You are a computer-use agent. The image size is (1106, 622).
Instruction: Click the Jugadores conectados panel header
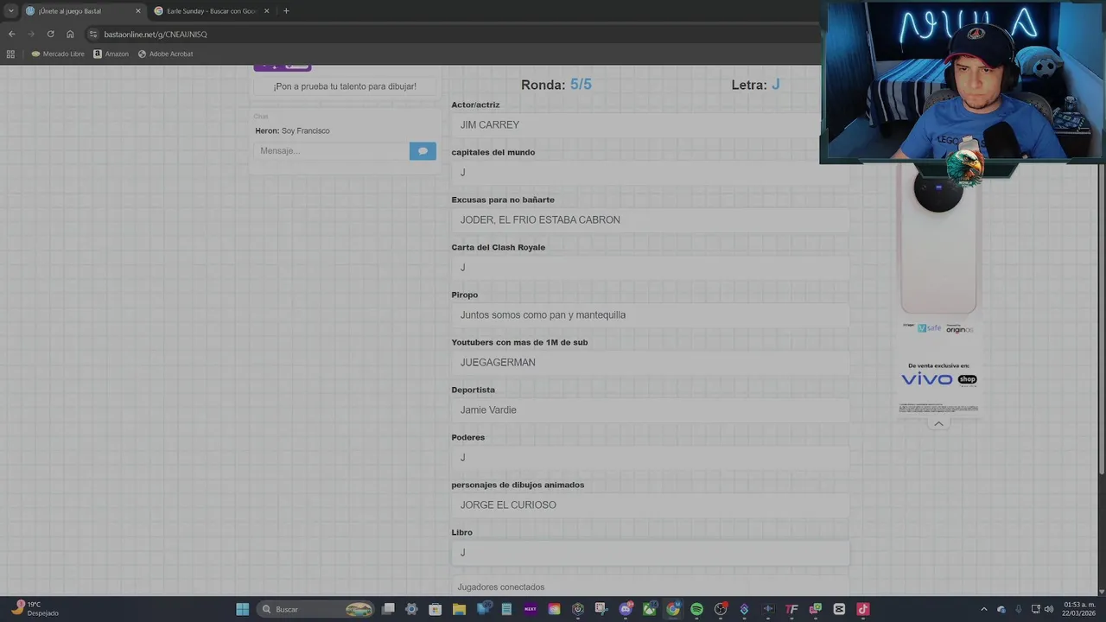(650, 587)
